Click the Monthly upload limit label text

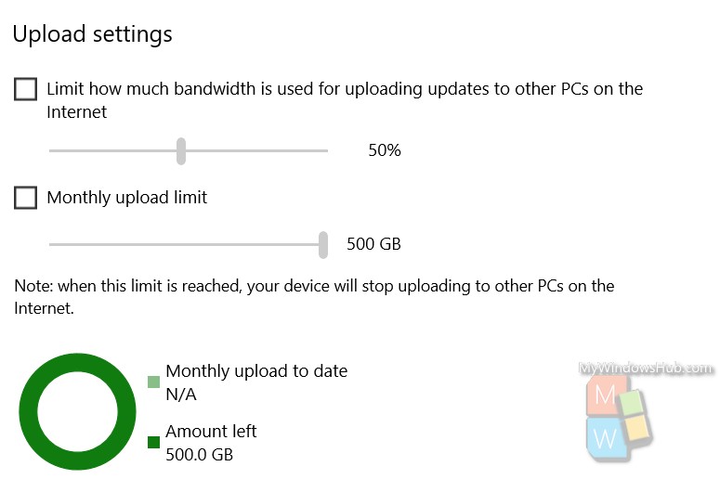(126, 198)
